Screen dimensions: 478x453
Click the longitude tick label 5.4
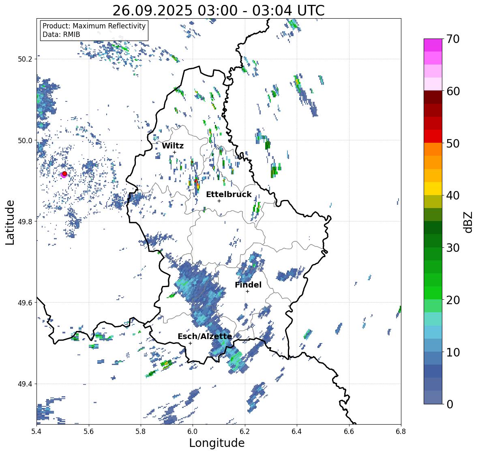pyautogui.click(x=36, y=432)
